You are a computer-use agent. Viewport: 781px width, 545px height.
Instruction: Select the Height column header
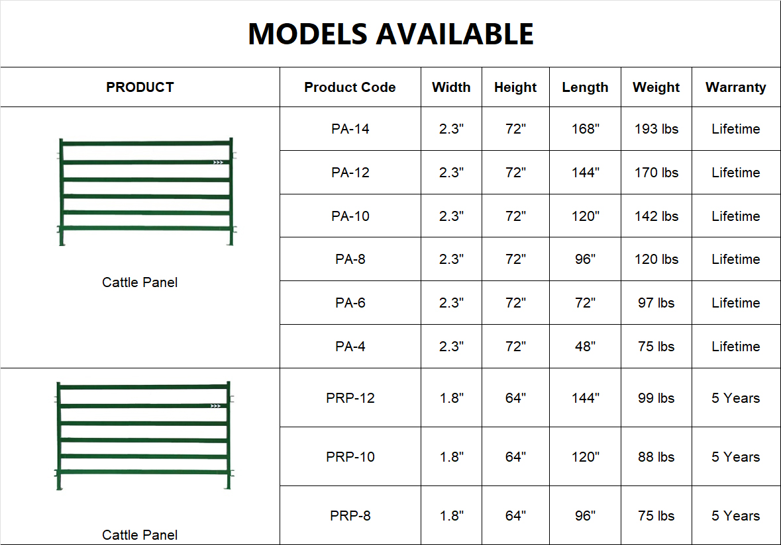[515, 87]
